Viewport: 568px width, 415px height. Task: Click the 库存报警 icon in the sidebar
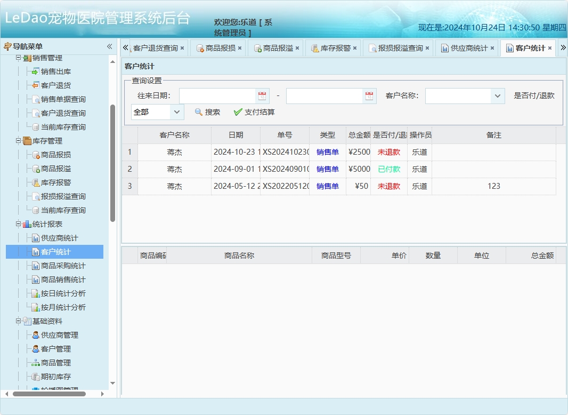(35, 182)
